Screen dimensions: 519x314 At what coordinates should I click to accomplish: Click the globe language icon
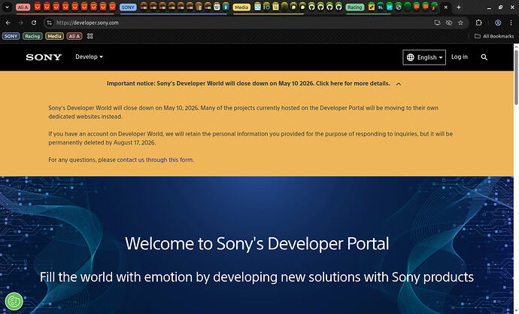coord(411,57)
